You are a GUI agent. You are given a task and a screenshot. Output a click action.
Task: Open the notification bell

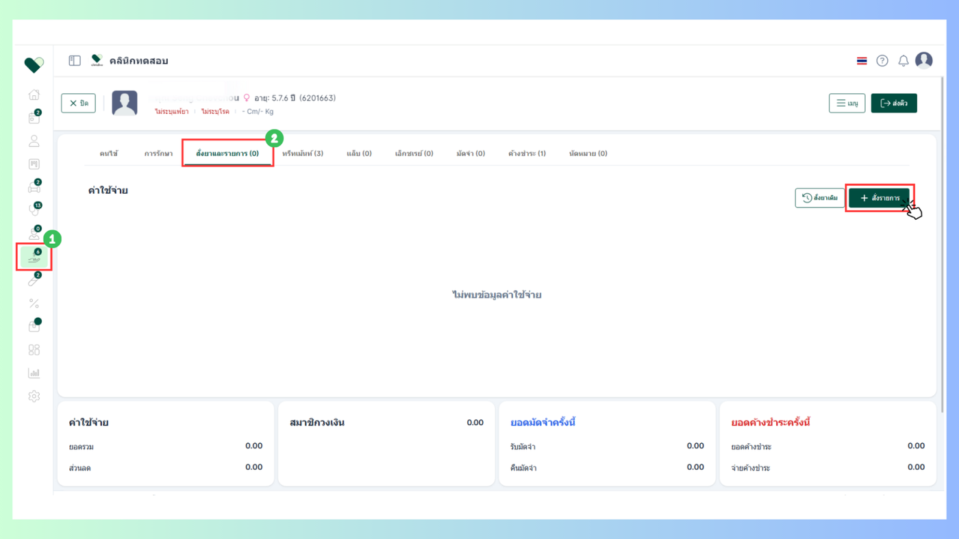click(904, 61)
